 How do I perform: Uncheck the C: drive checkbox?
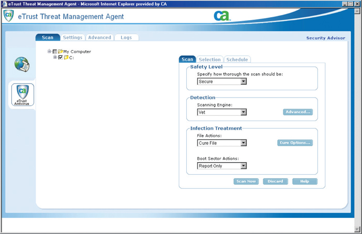click(x=61, y=57)
